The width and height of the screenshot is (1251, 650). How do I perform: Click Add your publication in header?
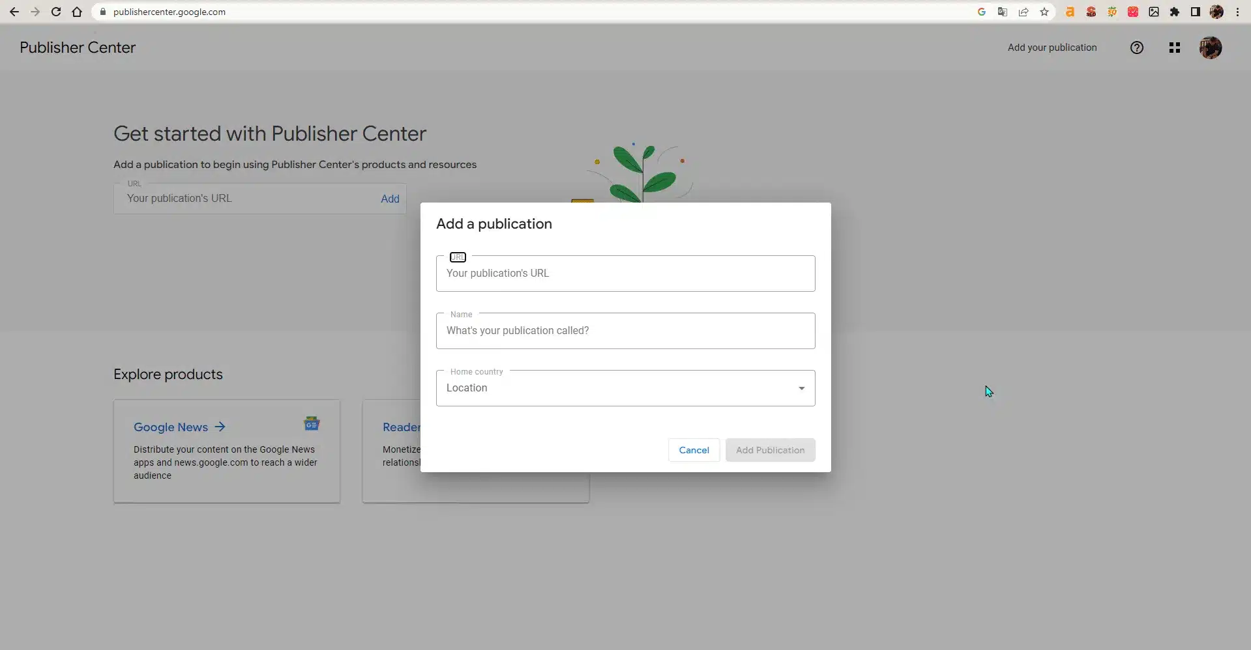[x=1052, y=48]
